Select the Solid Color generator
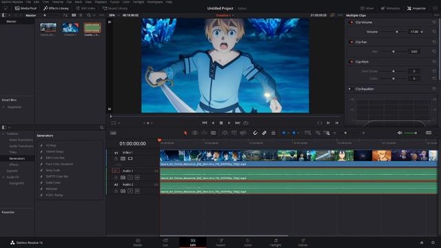Image resolution: width=441 pixels, height=248 pixels. 53,183
